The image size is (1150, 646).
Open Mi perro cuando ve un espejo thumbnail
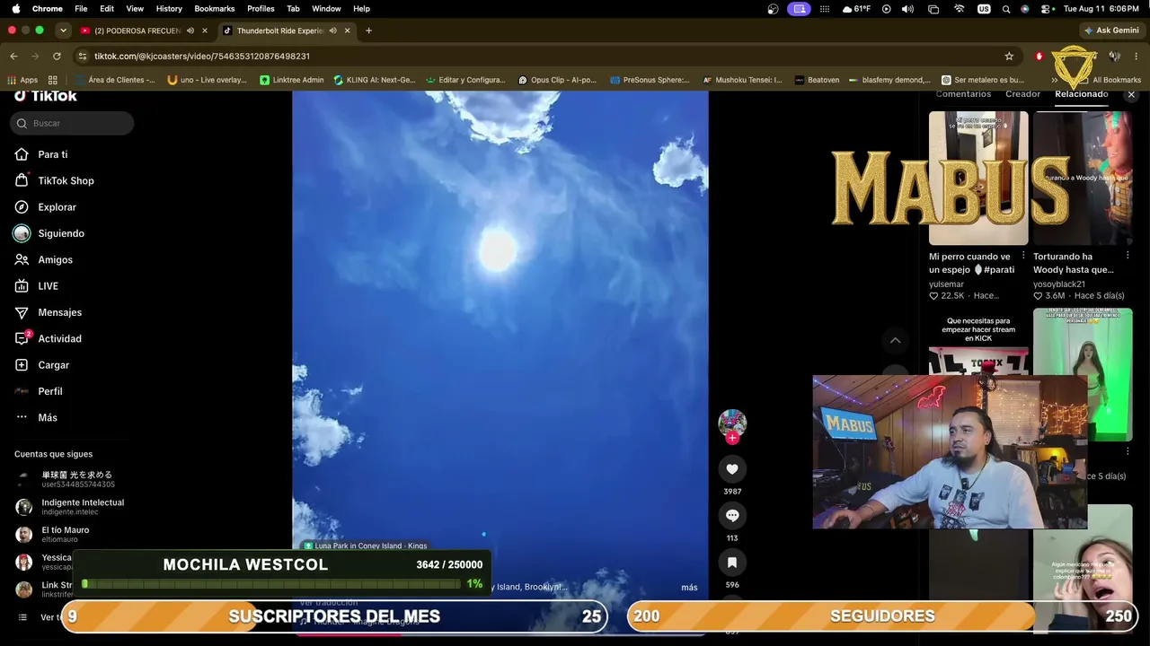pos(978,179)
